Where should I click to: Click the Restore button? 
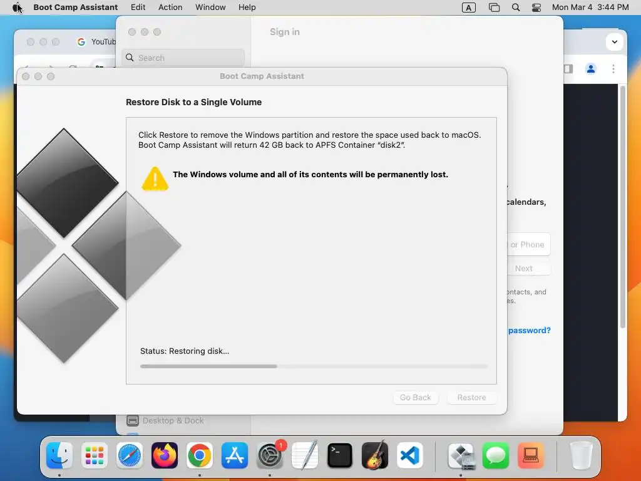point(472,398)
